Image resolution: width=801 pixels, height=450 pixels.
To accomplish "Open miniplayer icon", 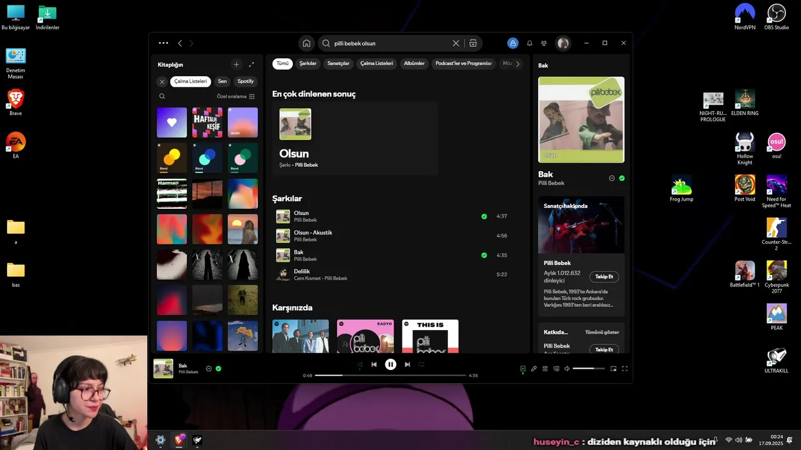I will tap(613, 369).
